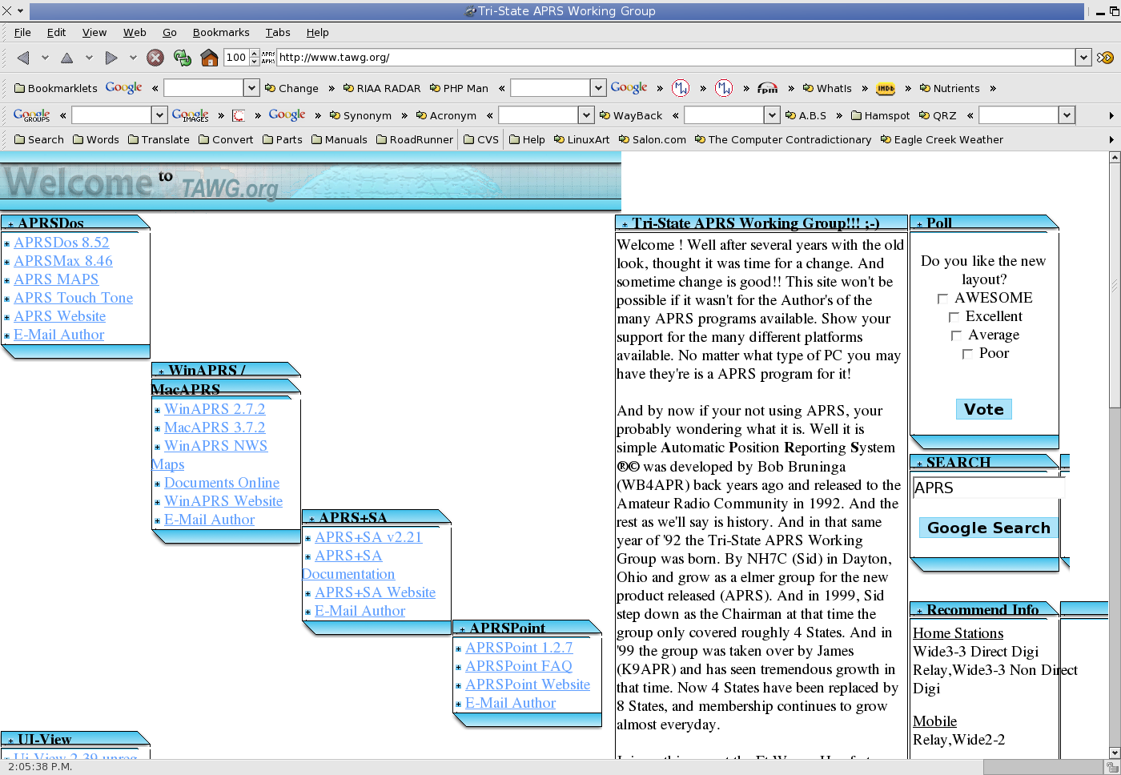Go to the Home page
The height and width of the screenshot is (775, 1121).
pos(209,58)
